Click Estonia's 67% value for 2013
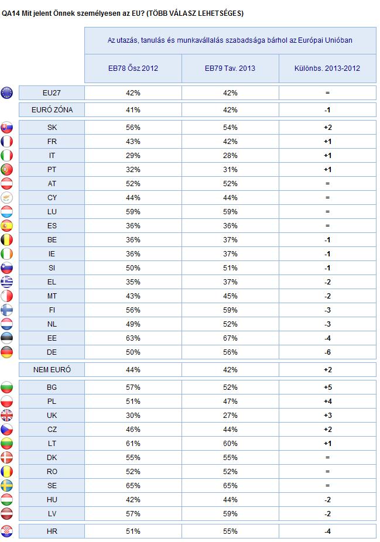Screen dimensions: 380x542 (230, 338)
